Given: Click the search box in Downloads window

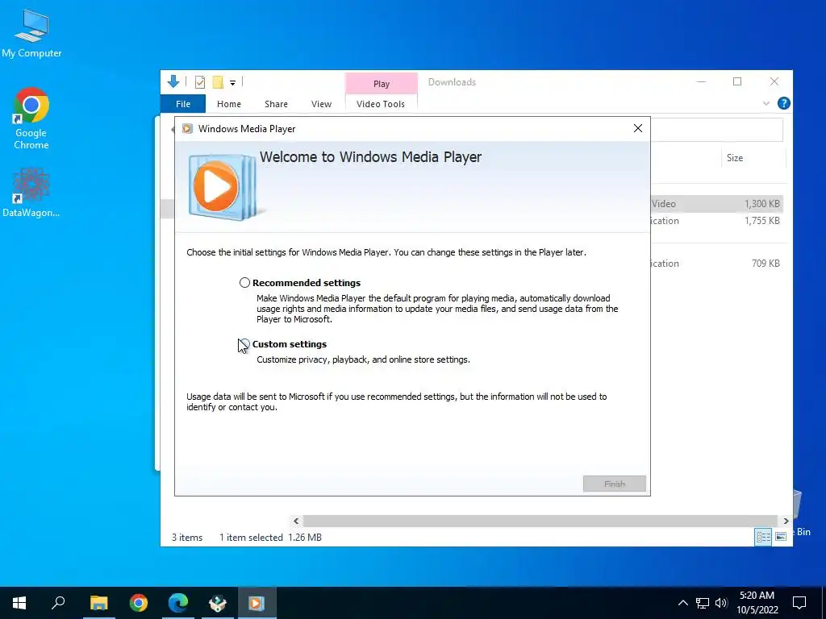Looking at the screenshot, I should 717,130.
